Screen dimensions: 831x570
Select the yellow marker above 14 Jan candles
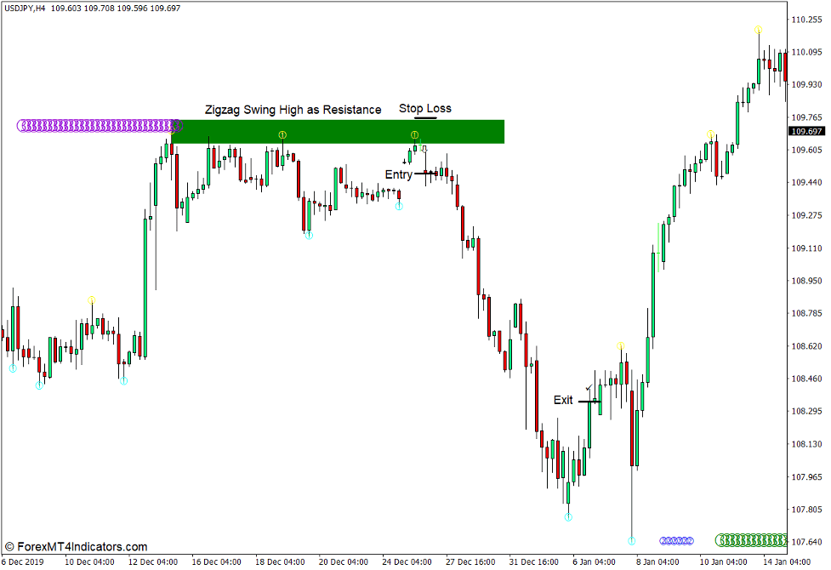pyautogui.click(x=757, y=28)
